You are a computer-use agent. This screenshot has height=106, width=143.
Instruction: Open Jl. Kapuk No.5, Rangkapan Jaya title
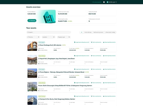(x=56, y=59)
